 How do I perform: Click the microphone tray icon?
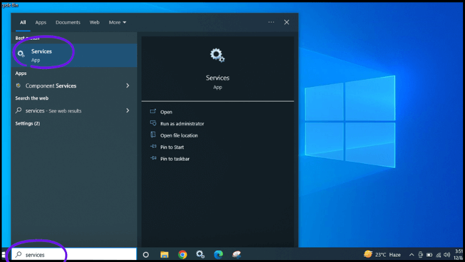coord(420,255)
